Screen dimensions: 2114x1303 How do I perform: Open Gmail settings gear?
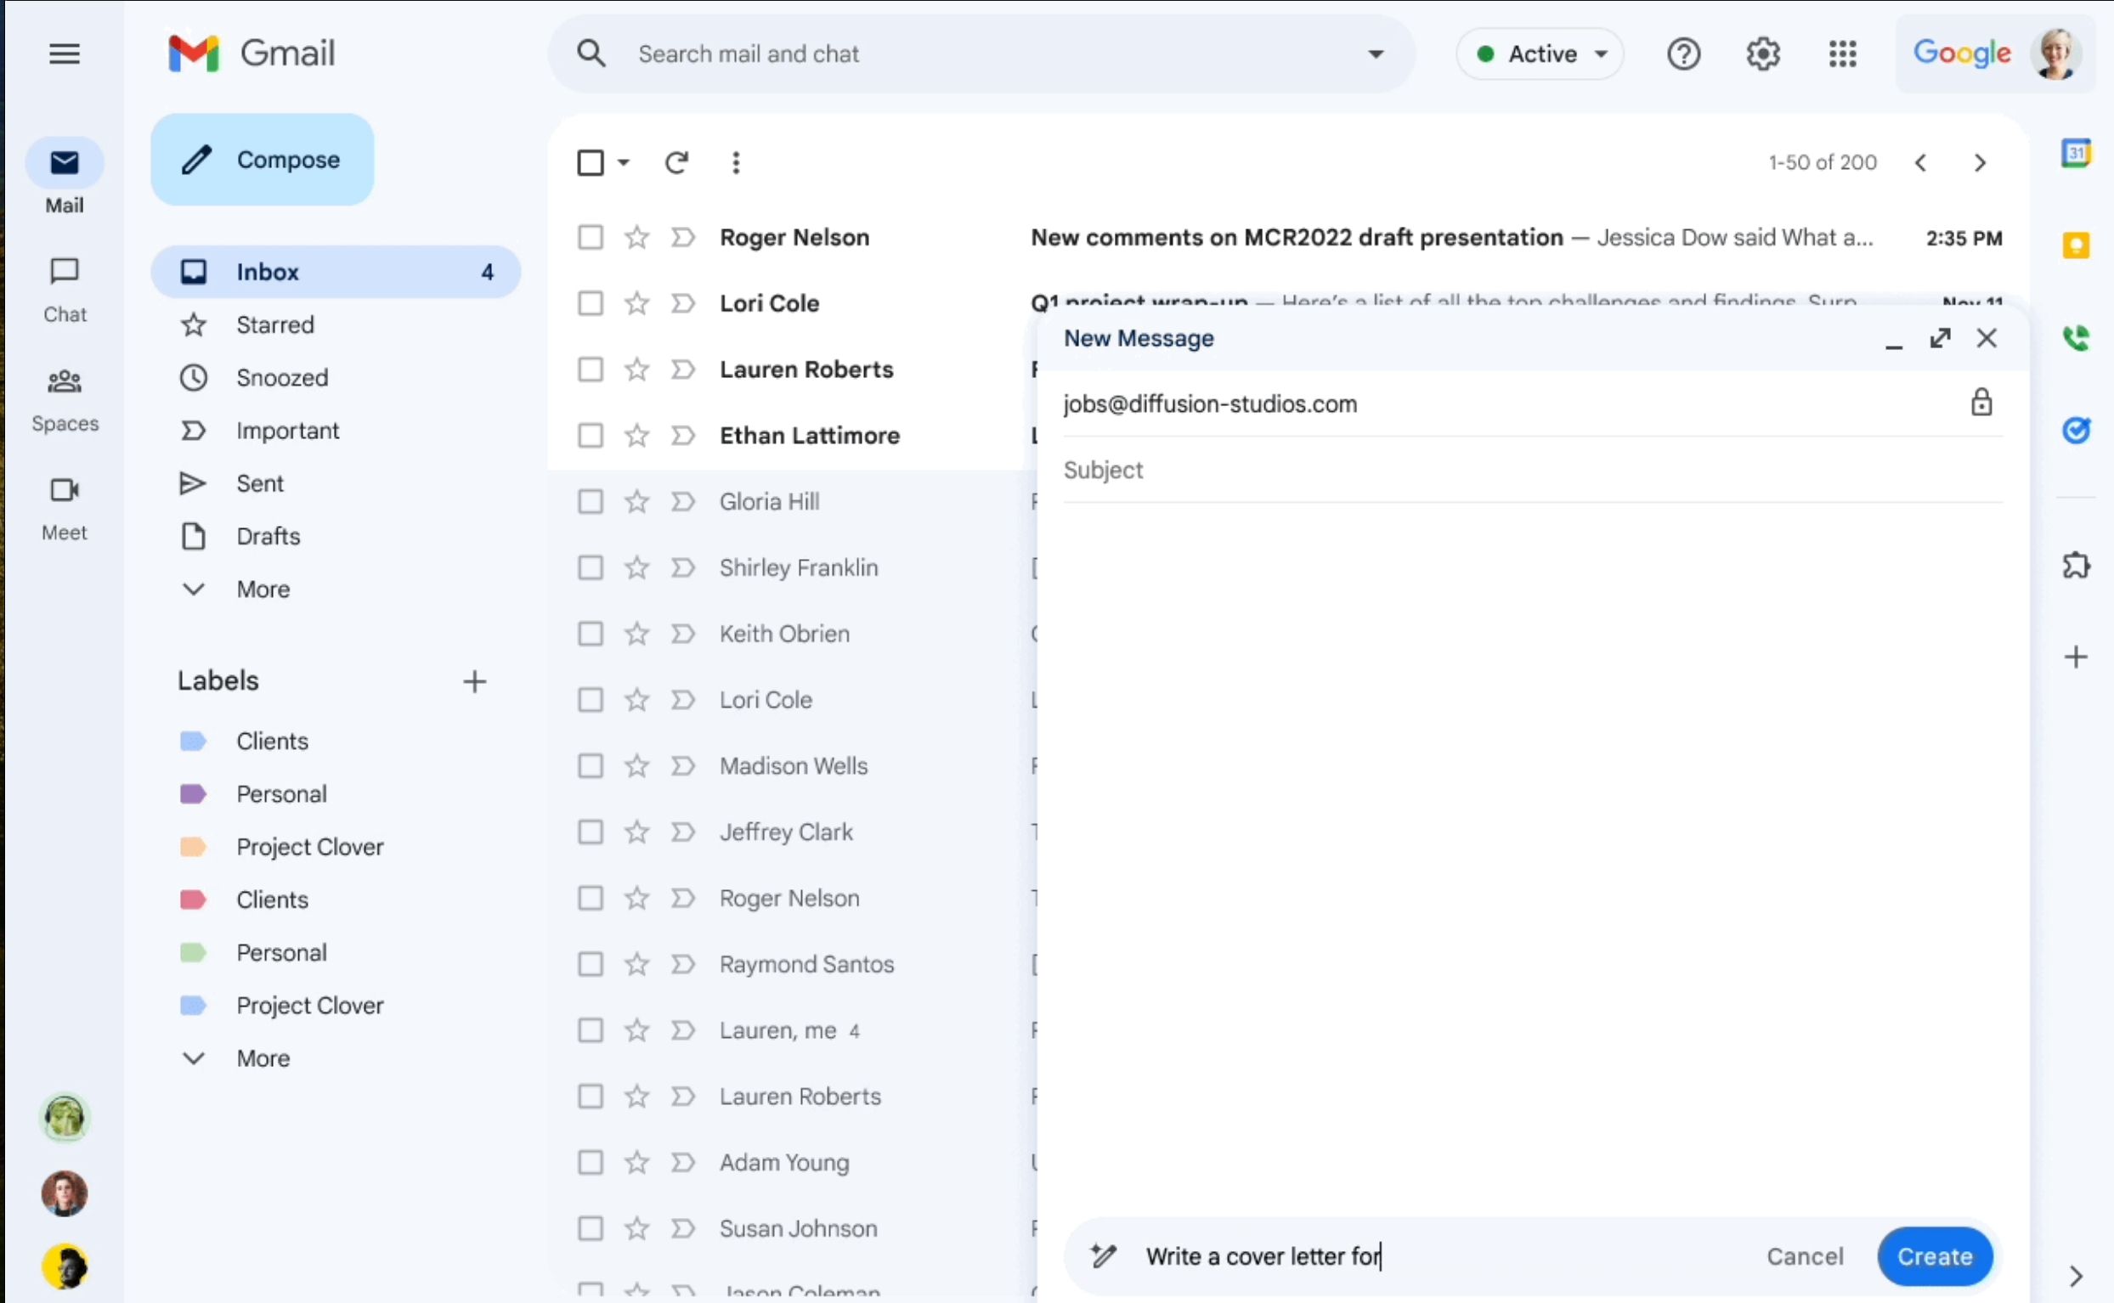[x=1762, y=54]
